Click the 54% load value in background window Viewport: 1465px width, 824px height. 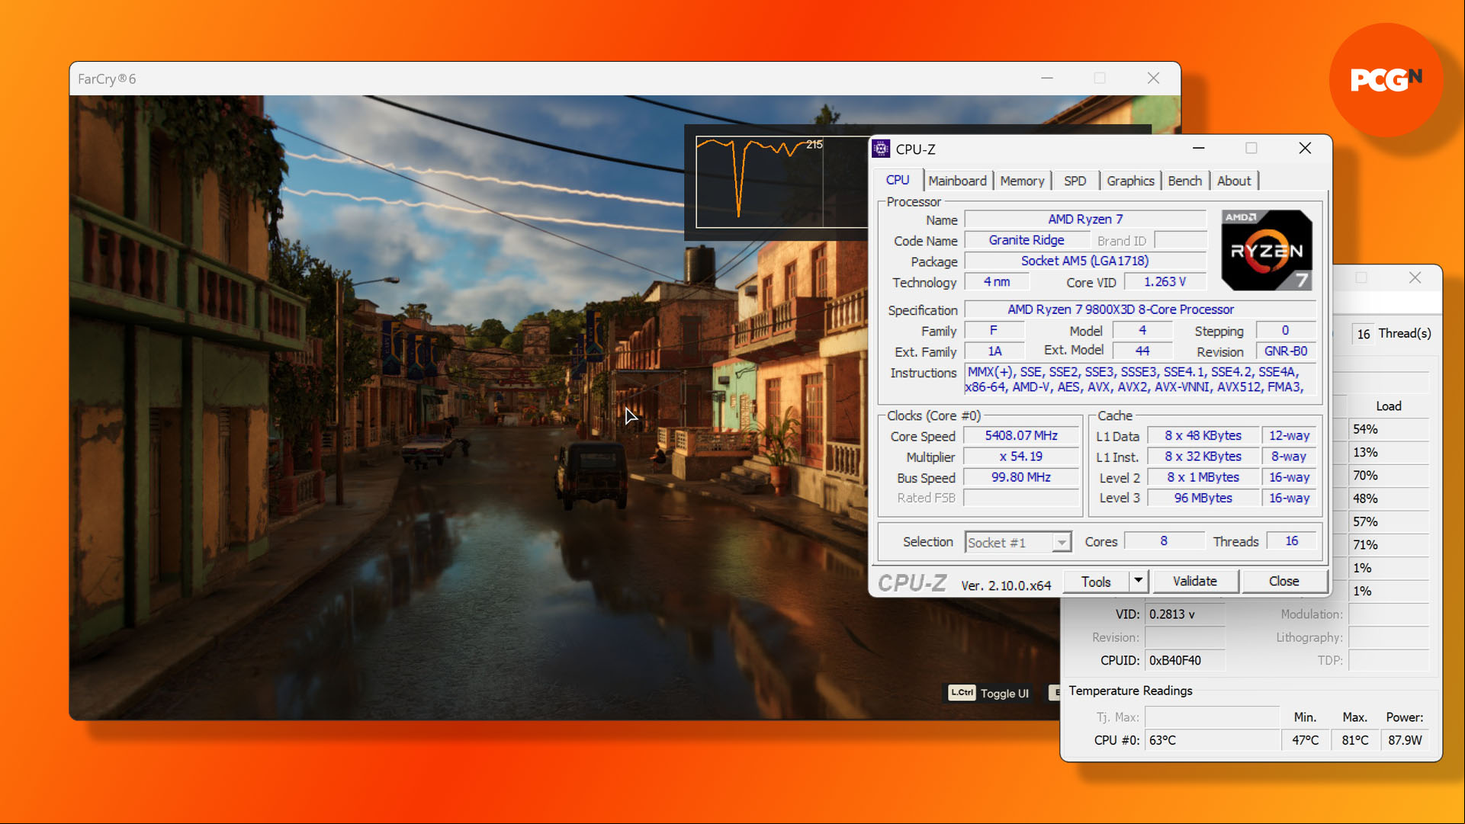[1387, 429]
